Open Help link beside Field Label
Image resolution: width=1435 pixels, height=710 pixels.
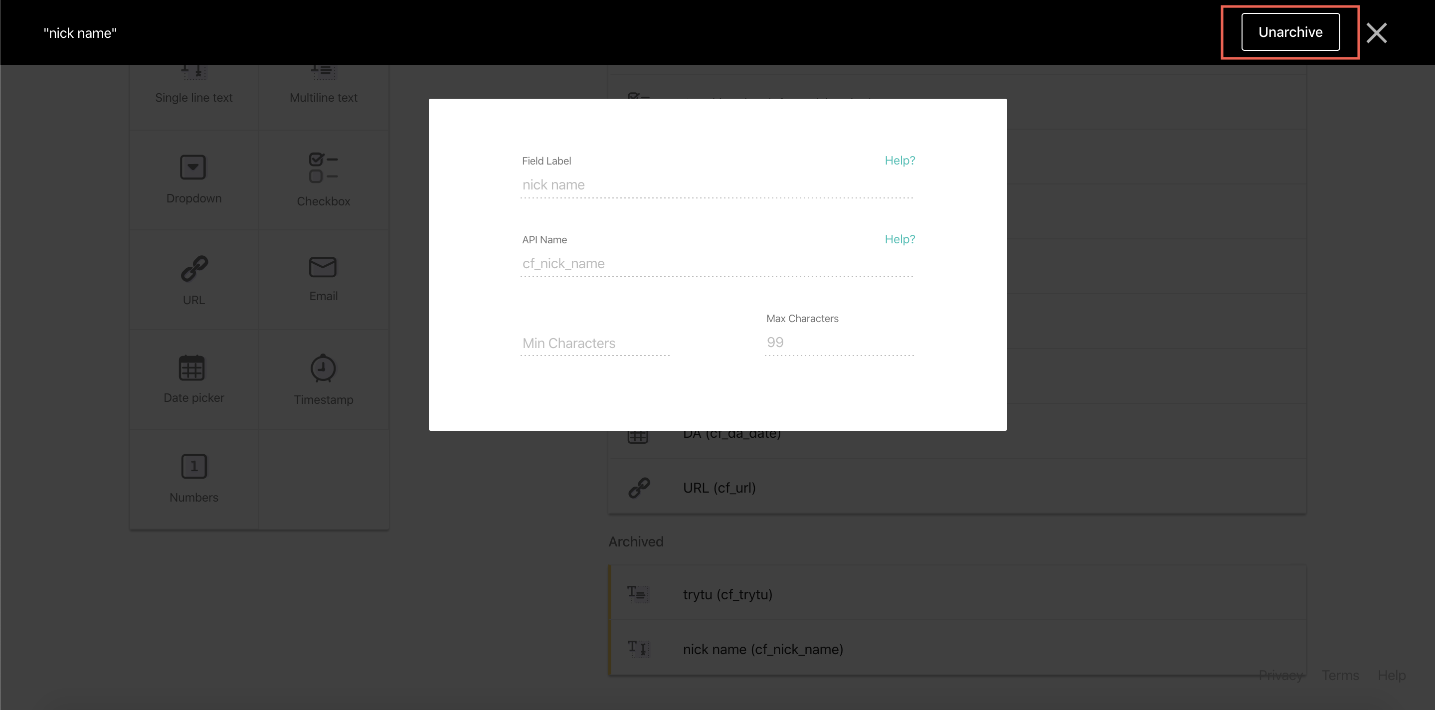[899, 161]
